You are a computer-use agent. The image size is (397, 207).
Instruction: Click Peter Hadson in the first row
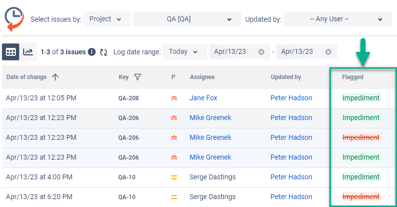coord(291,98)
